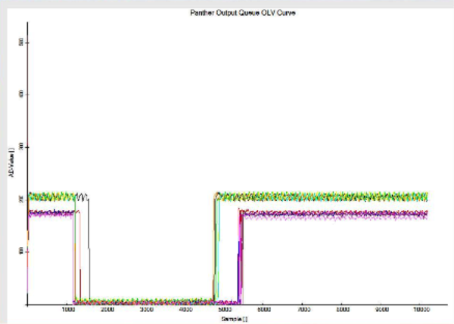Click the 1000 tick on x-axis
The height and width of the screenshot is (324, 454).
click(67, 310)
